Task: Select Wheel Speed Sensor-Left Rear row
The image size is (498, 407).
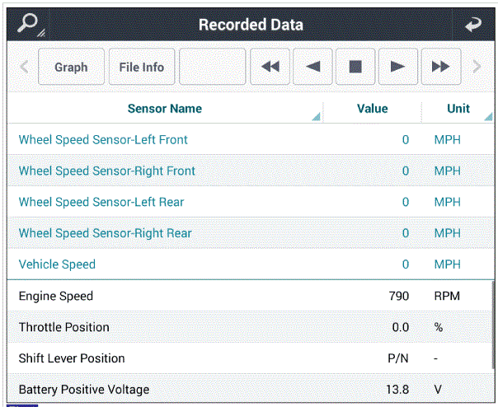Action: click(x=251, y=202)
